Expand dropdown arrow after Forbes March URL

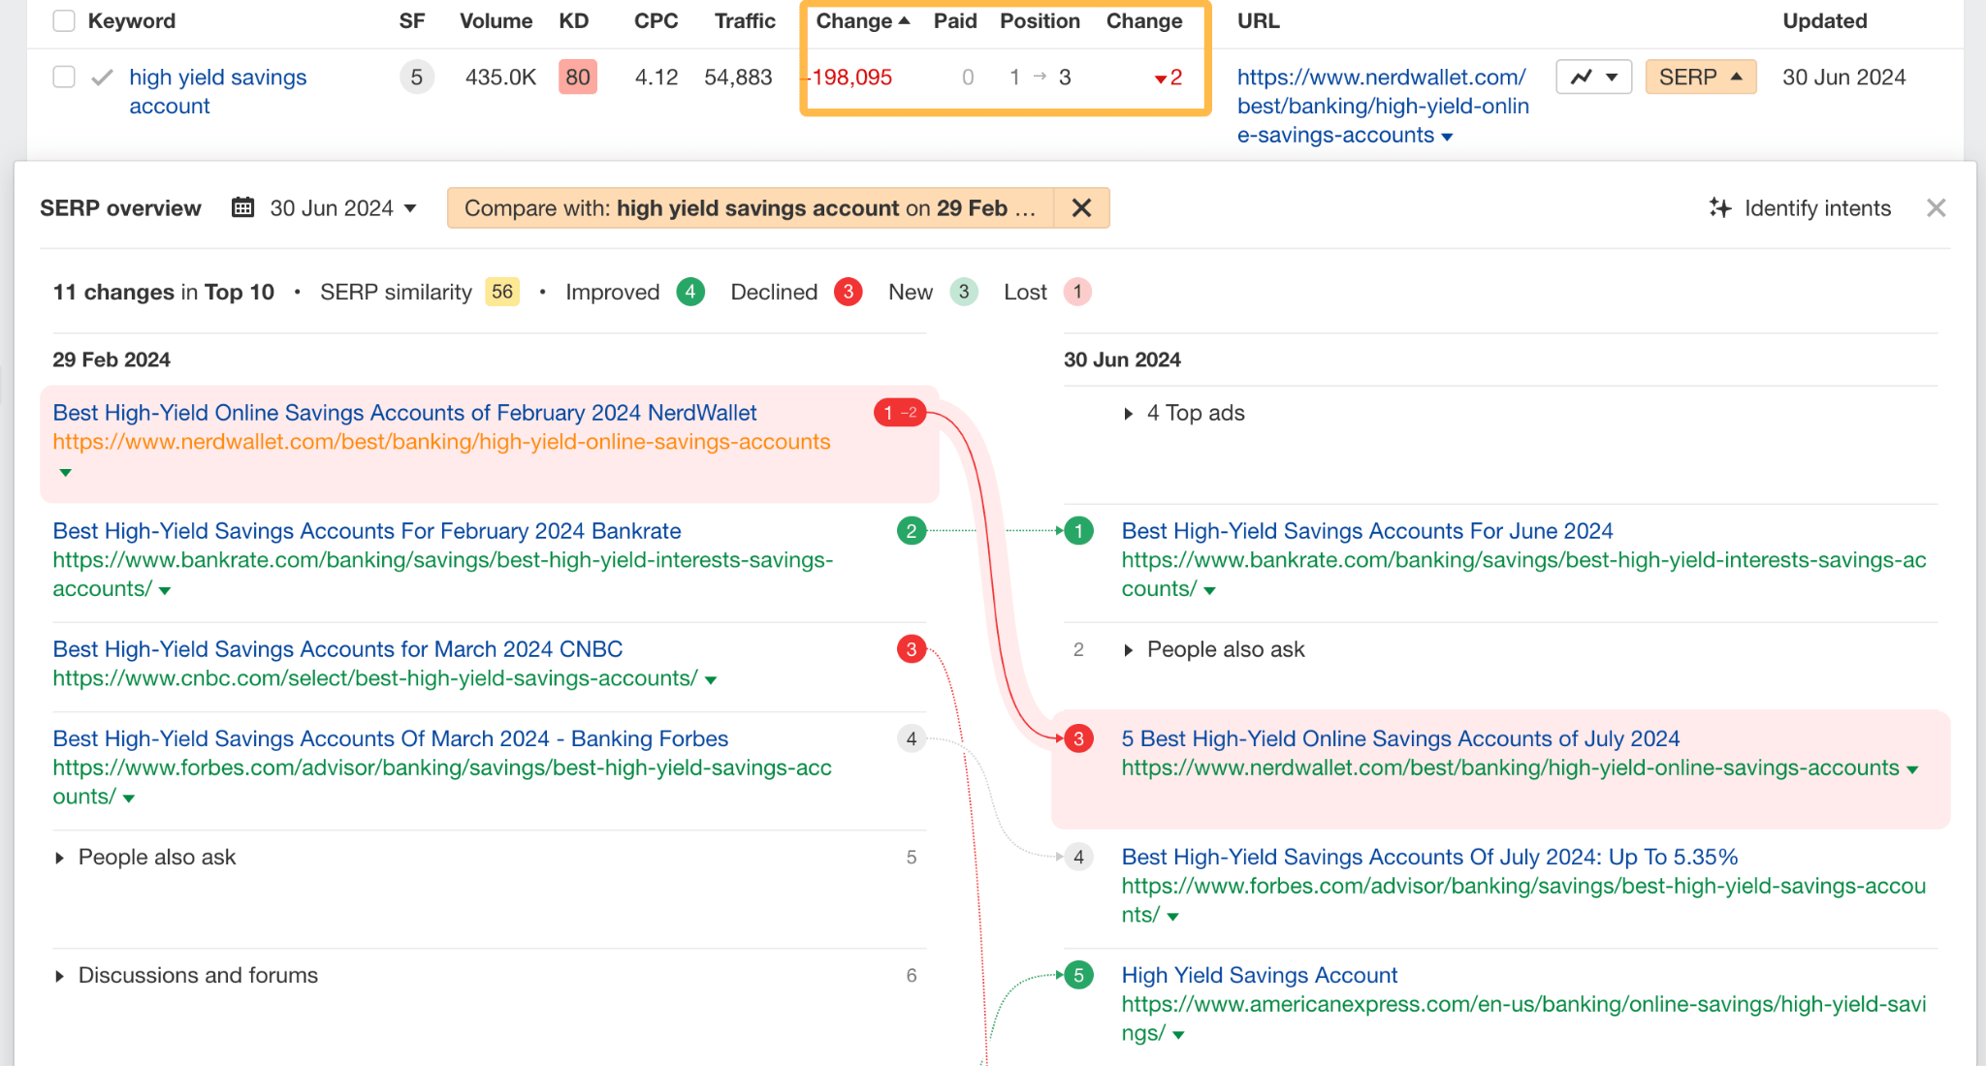pos(129,799)
